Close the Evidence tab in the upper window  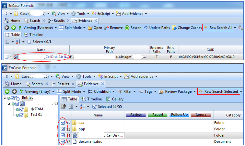pos(96,21)
